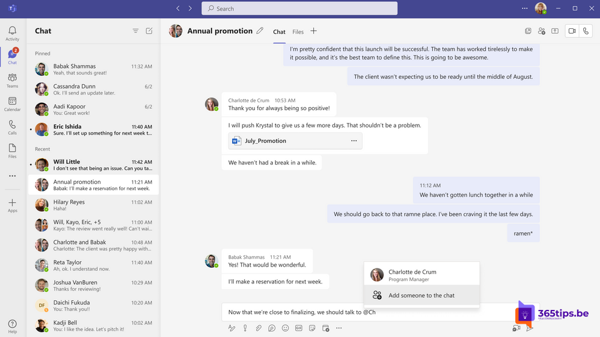The width and height of the screenshot is (600, 337).
Task: Open Will, Kayo, Eric, +5 group chat
Action: pos(93,225)
